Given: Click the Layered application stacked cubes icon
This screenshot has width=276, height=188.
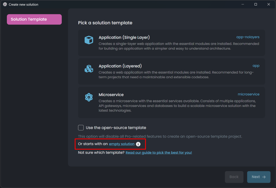Looking at the screenshot, I should click(x=89, y=69).
